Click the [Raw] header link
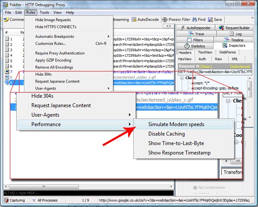258x207 pixels. pos(206,67)
